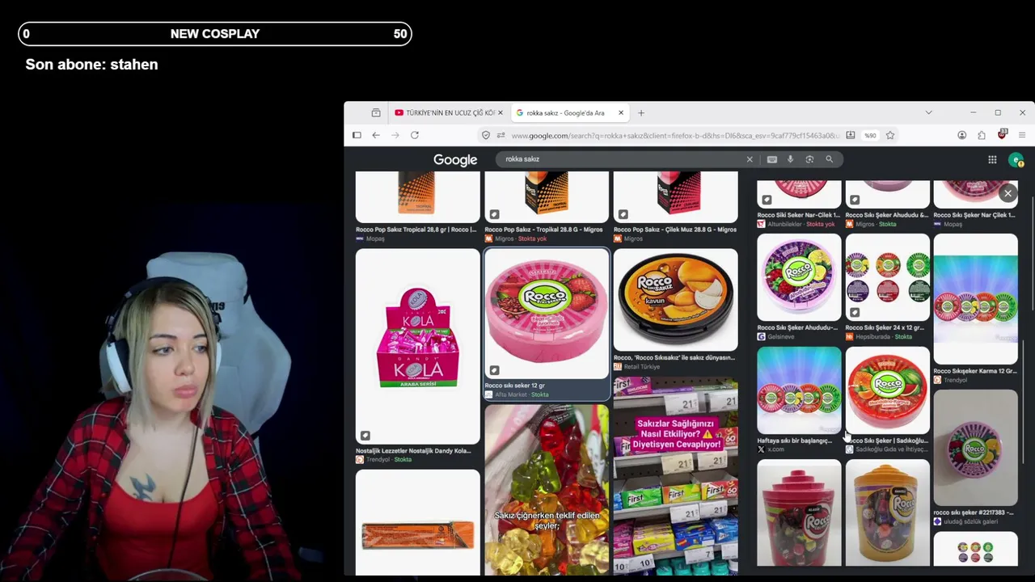The width and height of the screenshot is (1035, 582).
Task: View the gummy bears video thumbnail
Action: (x=547, y=489)
